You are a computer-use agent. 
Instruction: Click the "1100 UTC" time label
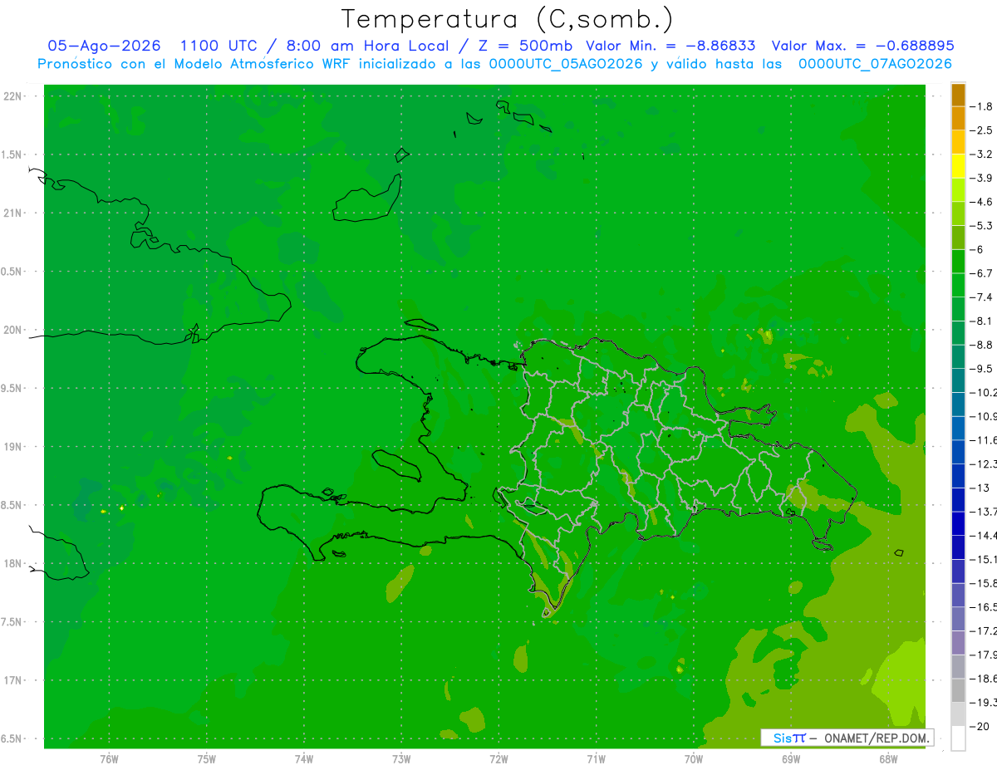click(220, 46)
